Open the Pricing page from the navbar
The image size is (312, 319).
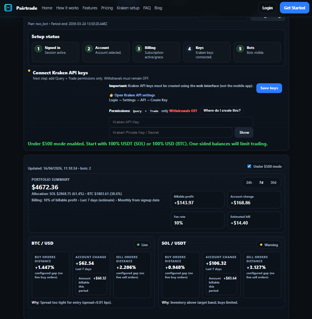pyautogui.click(x=107, y=7)
